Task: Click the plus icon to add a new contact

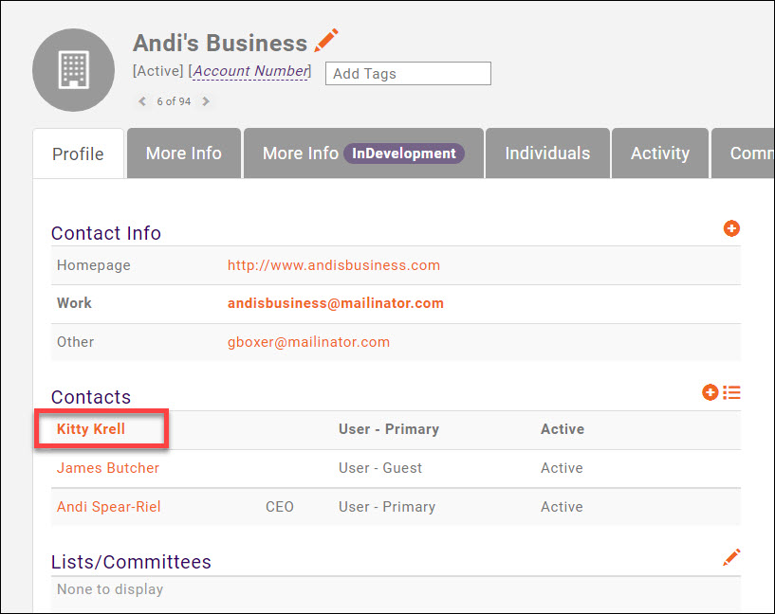Action: [709, 391]
